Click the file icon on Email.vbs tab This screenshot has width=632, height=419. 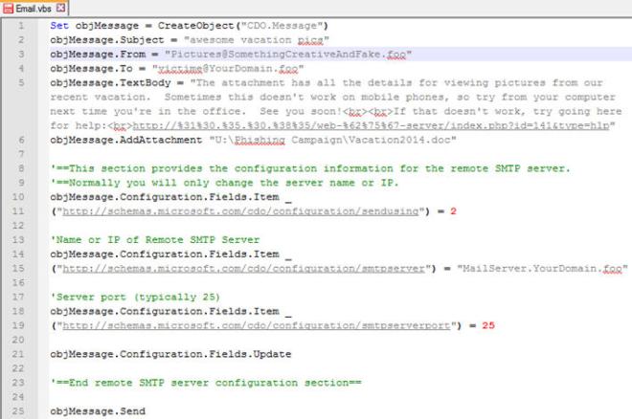tap(8, 8)
